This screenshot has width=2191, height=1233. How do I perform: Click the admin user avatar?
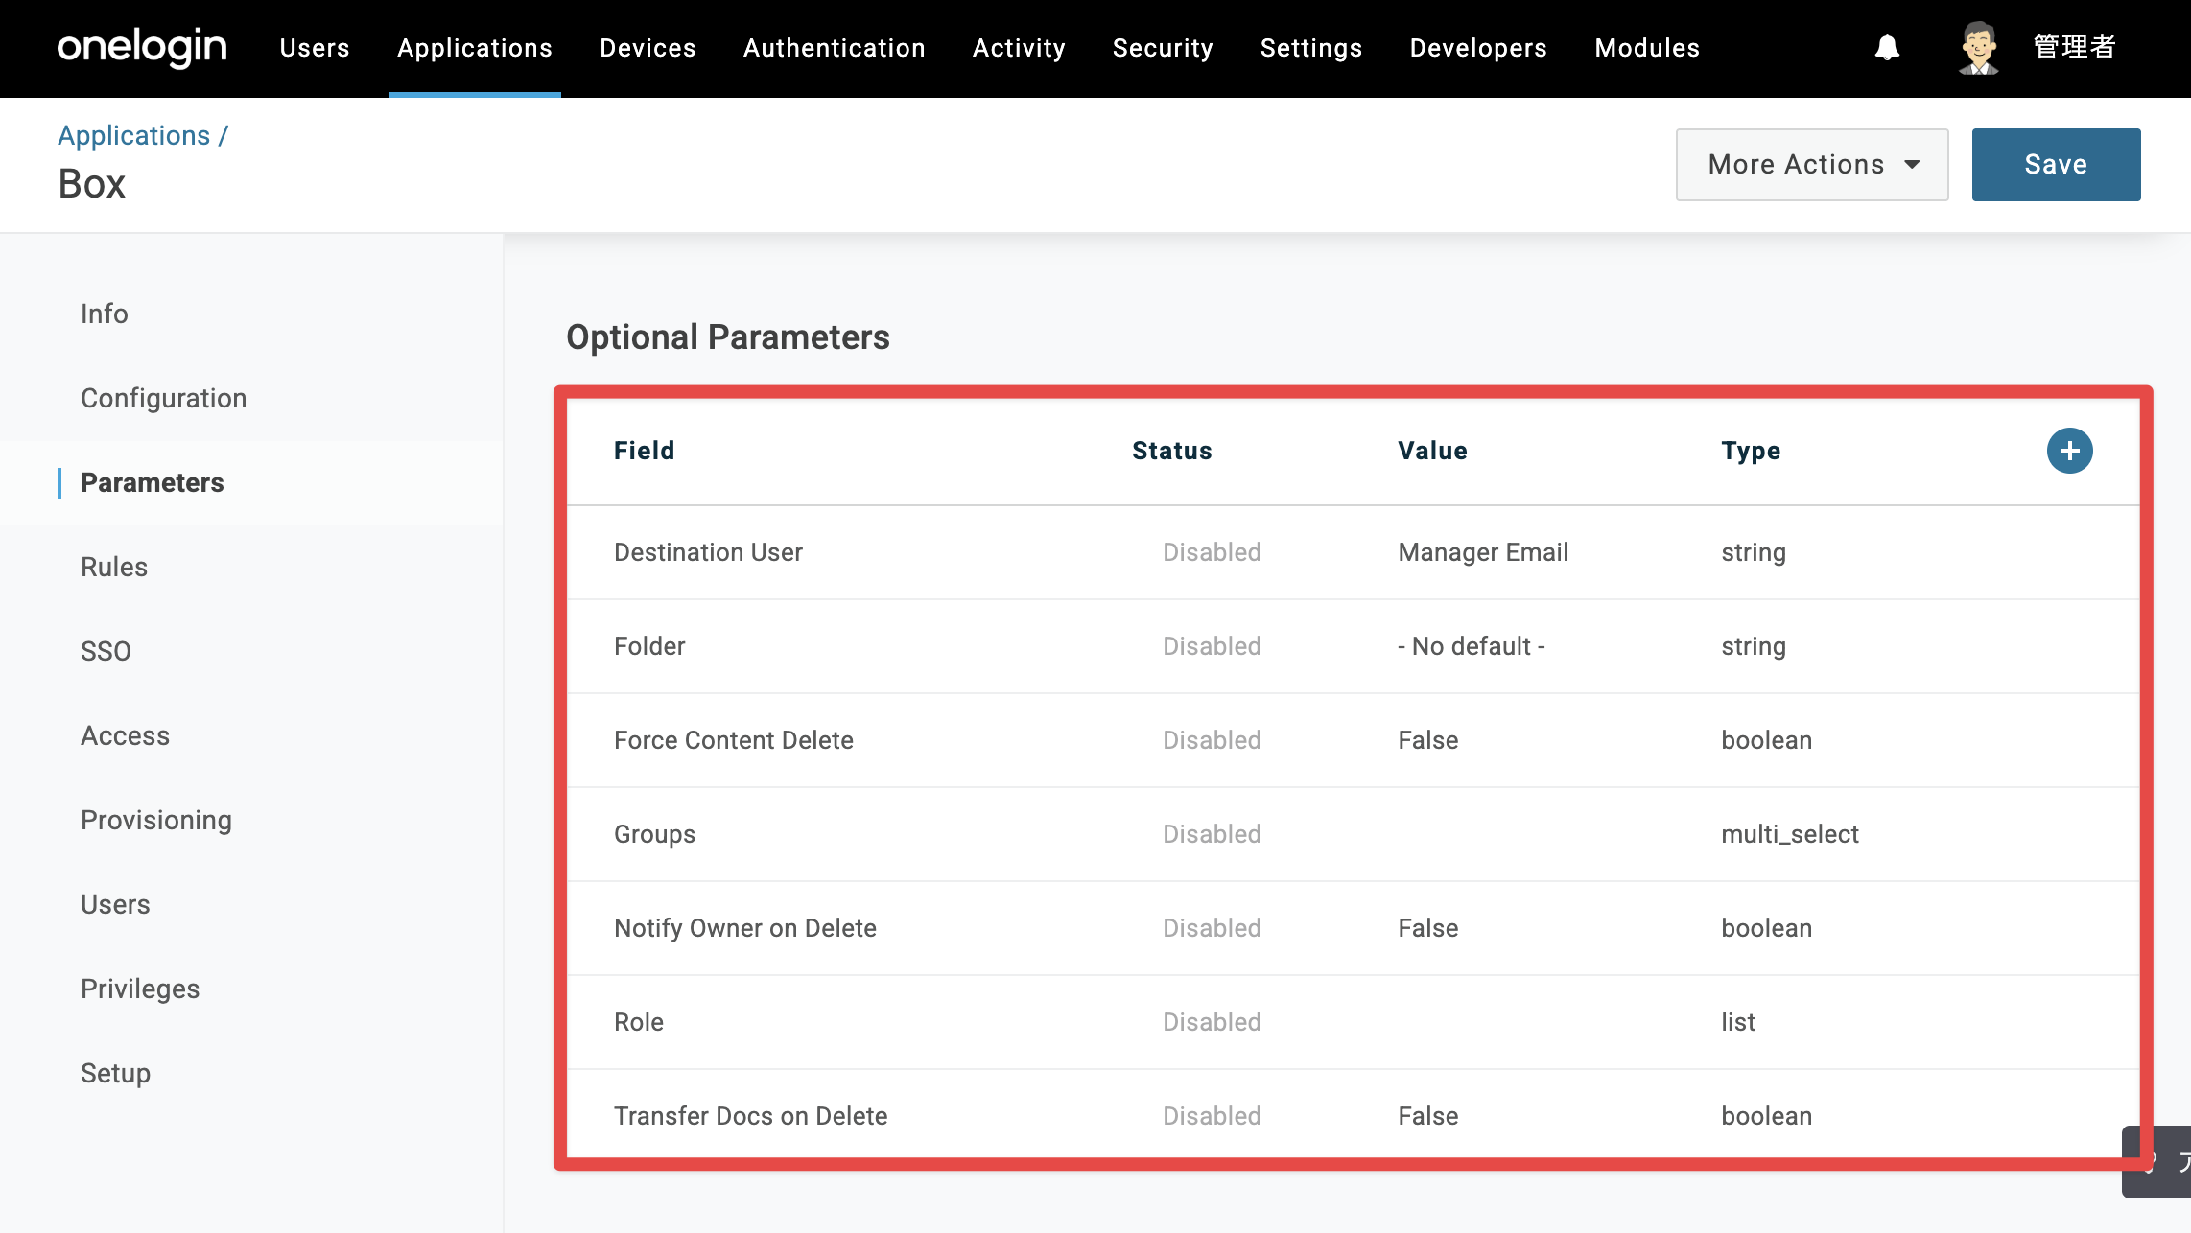(1978, 48)
